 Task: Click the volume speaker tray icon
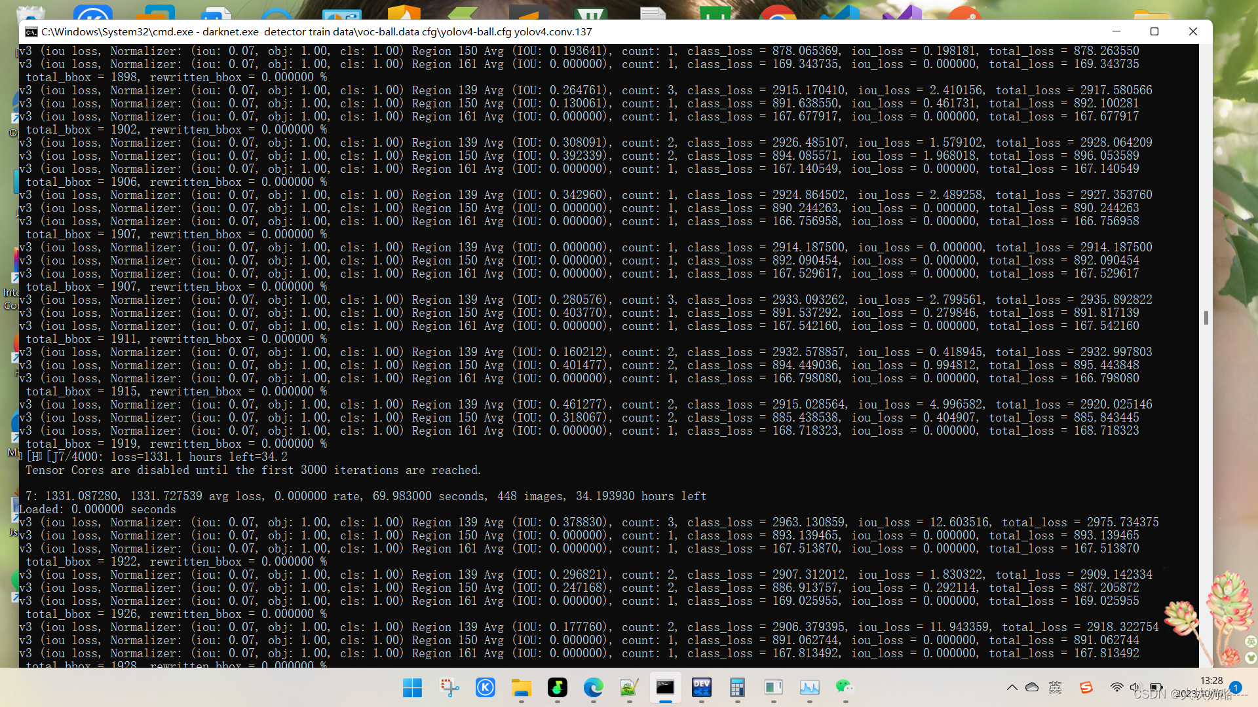tap(1135, 687)
